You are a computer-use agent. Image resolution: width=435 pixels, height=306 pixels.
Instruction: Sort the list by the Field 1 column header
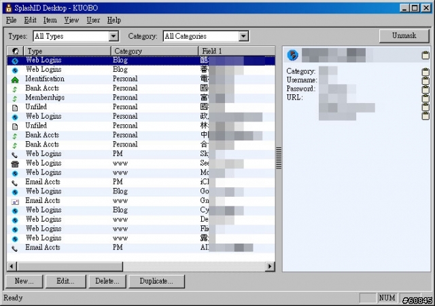[237, 52]
